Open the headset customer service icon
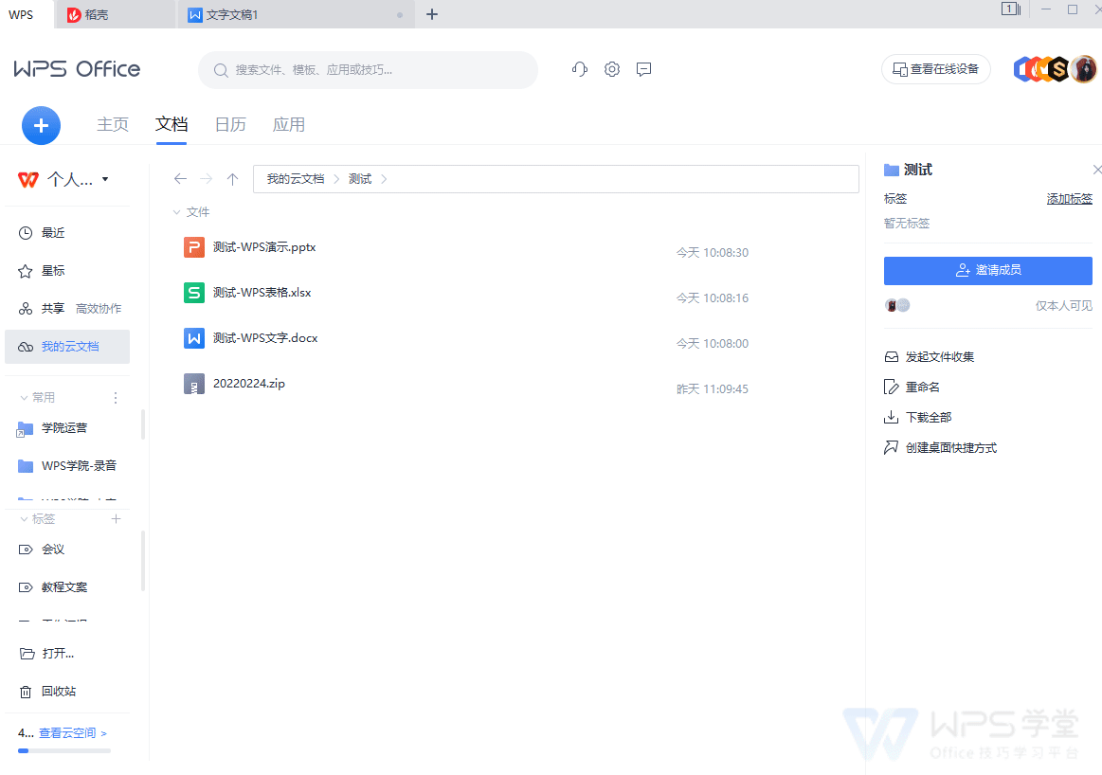The height and width of the screenshot is (775, 1102). (x=580, y=69)
